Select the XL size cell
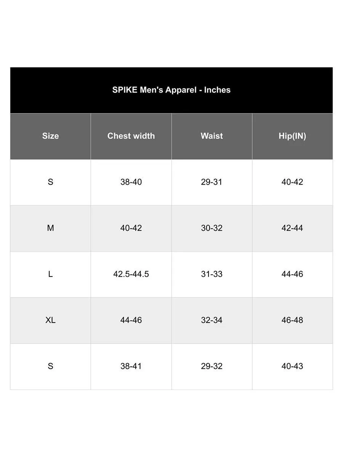This screenshot has width=343, height=457. (x=50, y=320)
